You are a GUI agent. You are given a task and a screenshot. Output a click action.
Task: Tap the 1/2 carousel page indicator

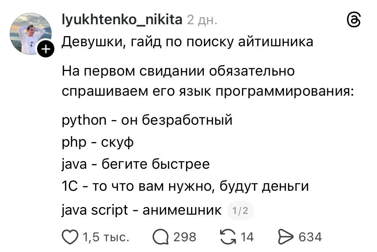tap(241, 210)
